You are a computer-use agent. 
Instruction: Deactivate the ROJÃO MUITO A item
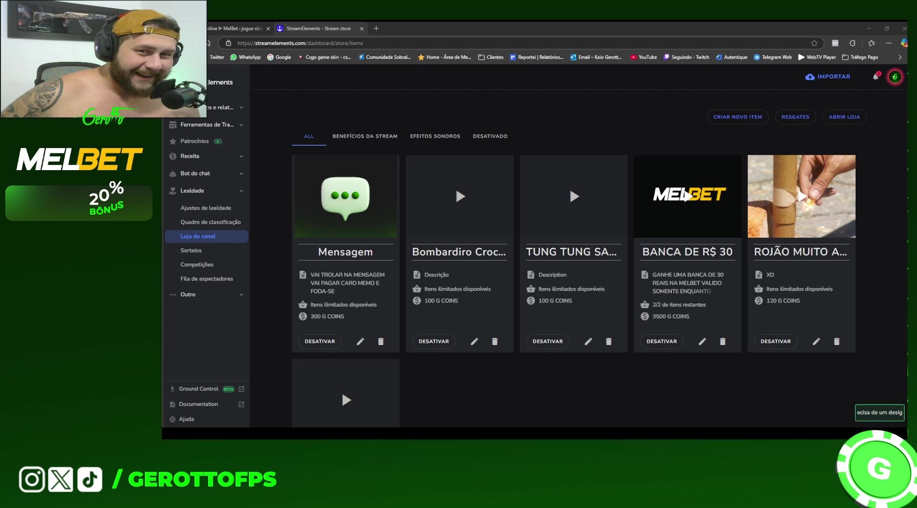click(776, 341)
